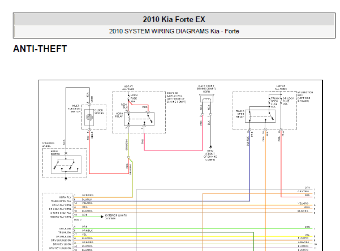Click the "TRUNK OPEN RELAY" label
This screenshot has width=340, height=251.
click(240, 114)
